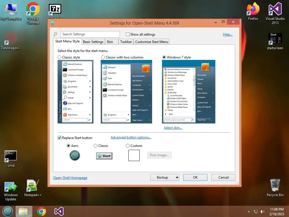Select Classic style radio button
Image resolution: width=289 pixels, height=217 pixels.
59,57
